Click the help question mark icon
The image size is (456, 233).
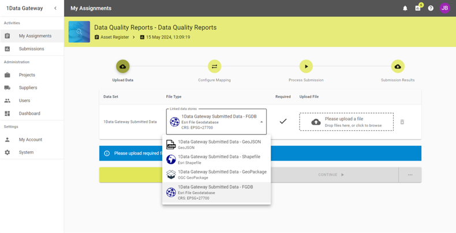click(431, 8)
